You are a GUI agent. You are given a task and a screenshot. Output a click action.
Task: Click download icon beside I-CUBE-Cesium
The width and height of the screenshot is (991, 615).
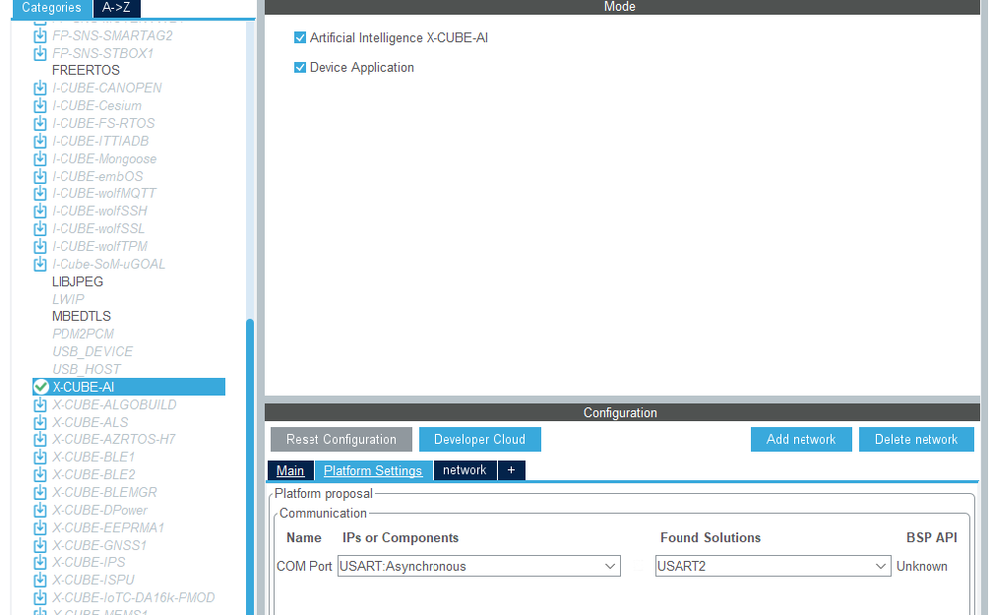click(40, 105)
